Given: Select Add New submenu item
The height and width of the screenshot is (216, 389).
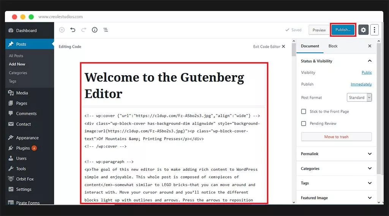Looking at the screenshot, I should (17, 64).
